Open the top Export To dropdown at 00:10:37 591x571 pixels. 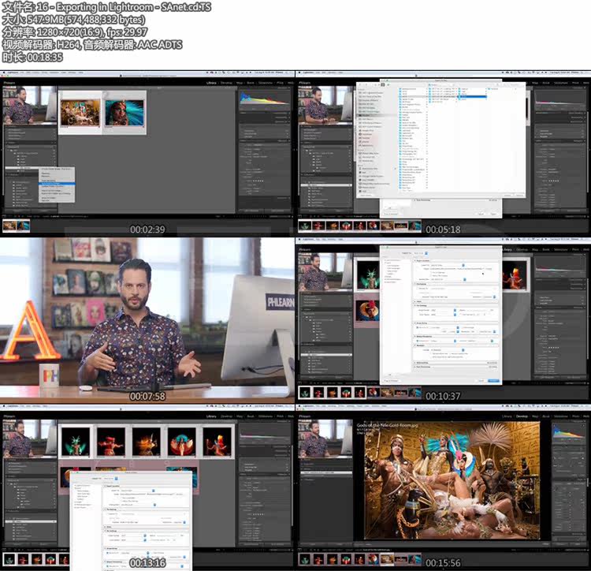click(420, 253)
